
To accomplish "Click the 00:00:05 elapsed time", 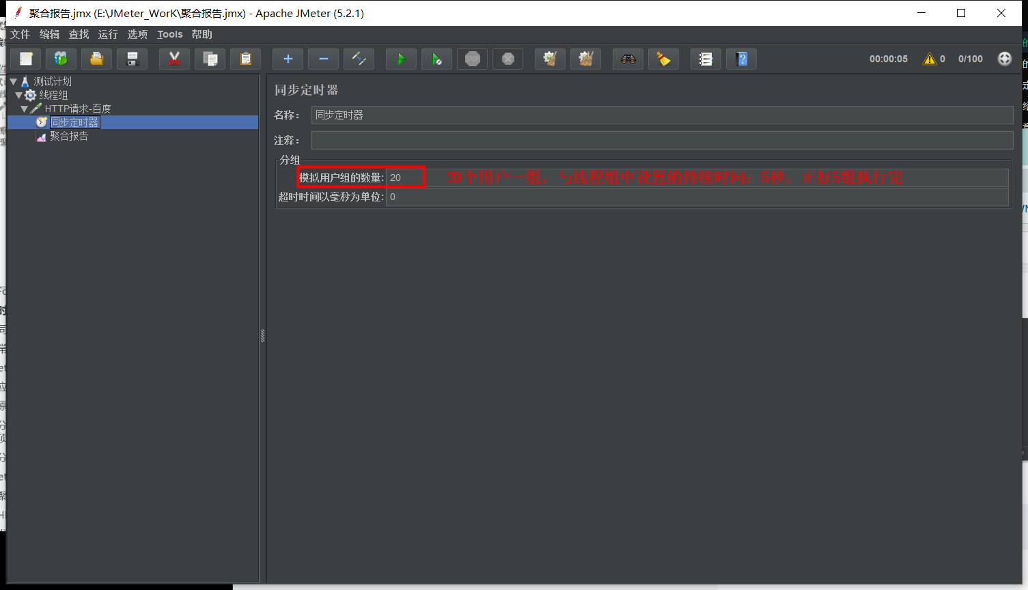I will click(x=888, y=59).
